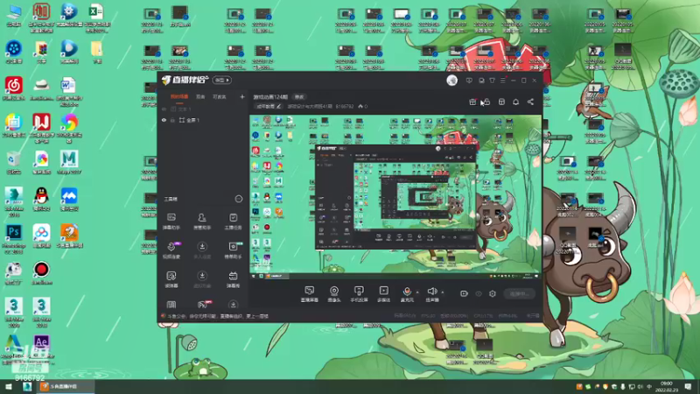
Task: Click the streaming app taskbar button
Action: pos(66,386)
